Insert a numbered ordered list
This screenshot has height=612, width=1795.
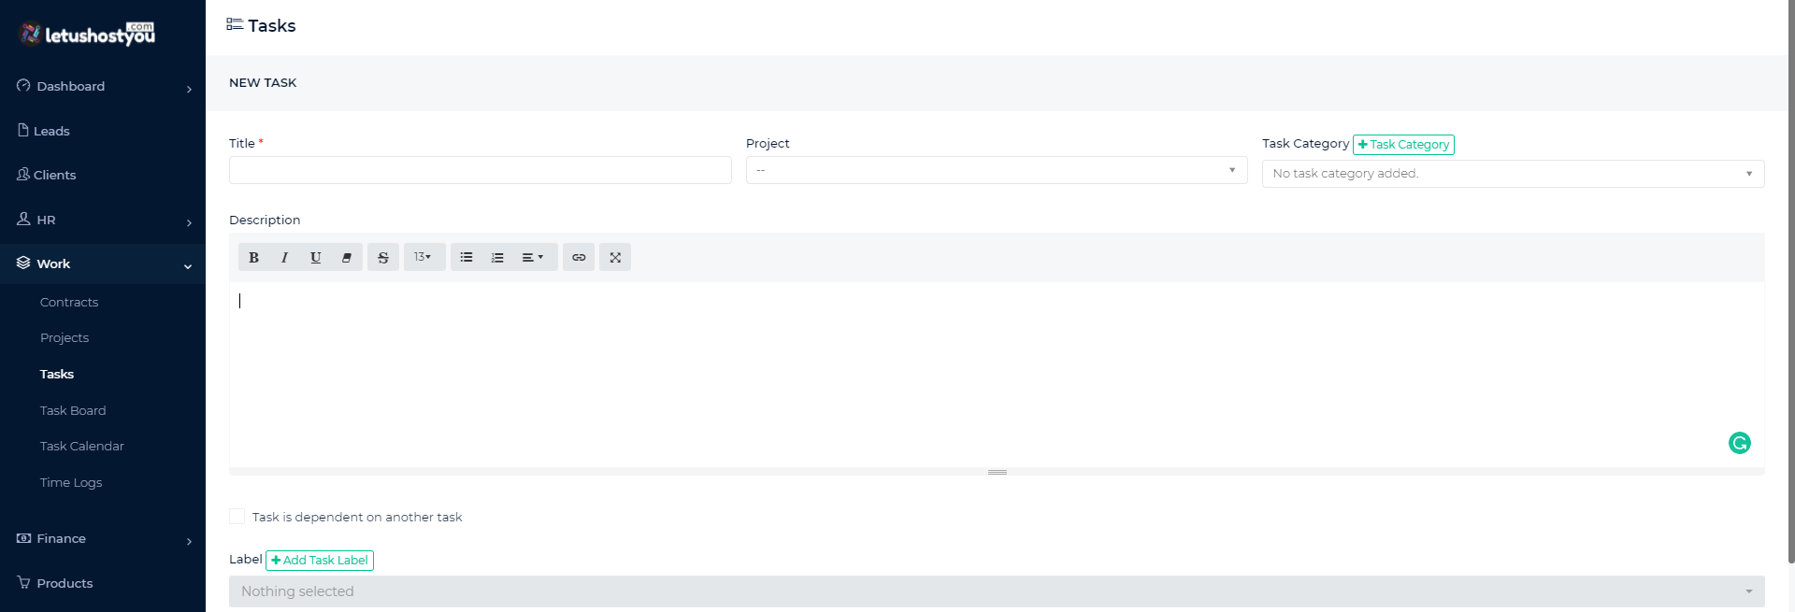click(497, 257)
